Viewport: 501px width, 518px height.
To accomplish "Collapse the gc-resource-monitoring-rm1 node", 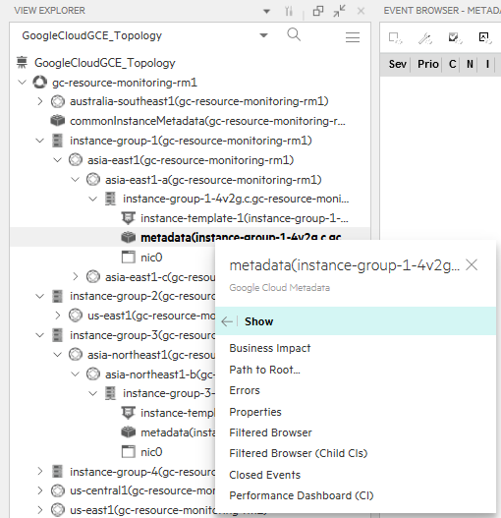I will [23, 82].
